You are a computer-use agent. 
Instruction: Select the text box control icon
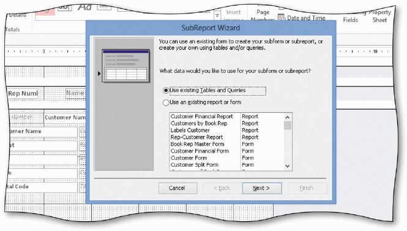pos(64,7)
